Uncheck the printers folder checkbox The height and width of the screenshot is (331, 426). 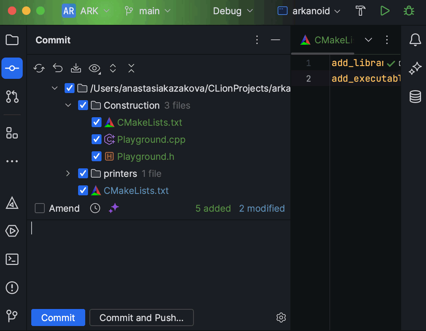pyautogui.click(x=83, y=174)
